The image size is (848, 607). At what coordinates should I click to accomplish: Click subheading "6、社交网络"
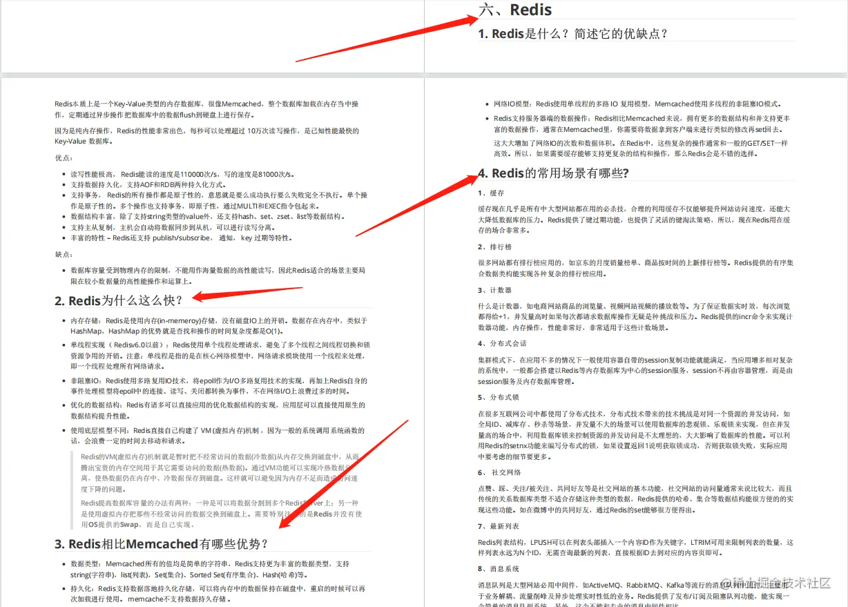[x=500, y=472]
